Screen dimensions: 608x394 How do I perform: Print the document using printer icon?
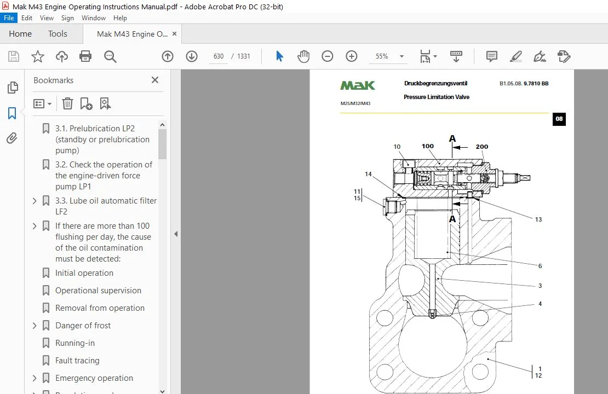pyautogui.click(x=85, y=56)
